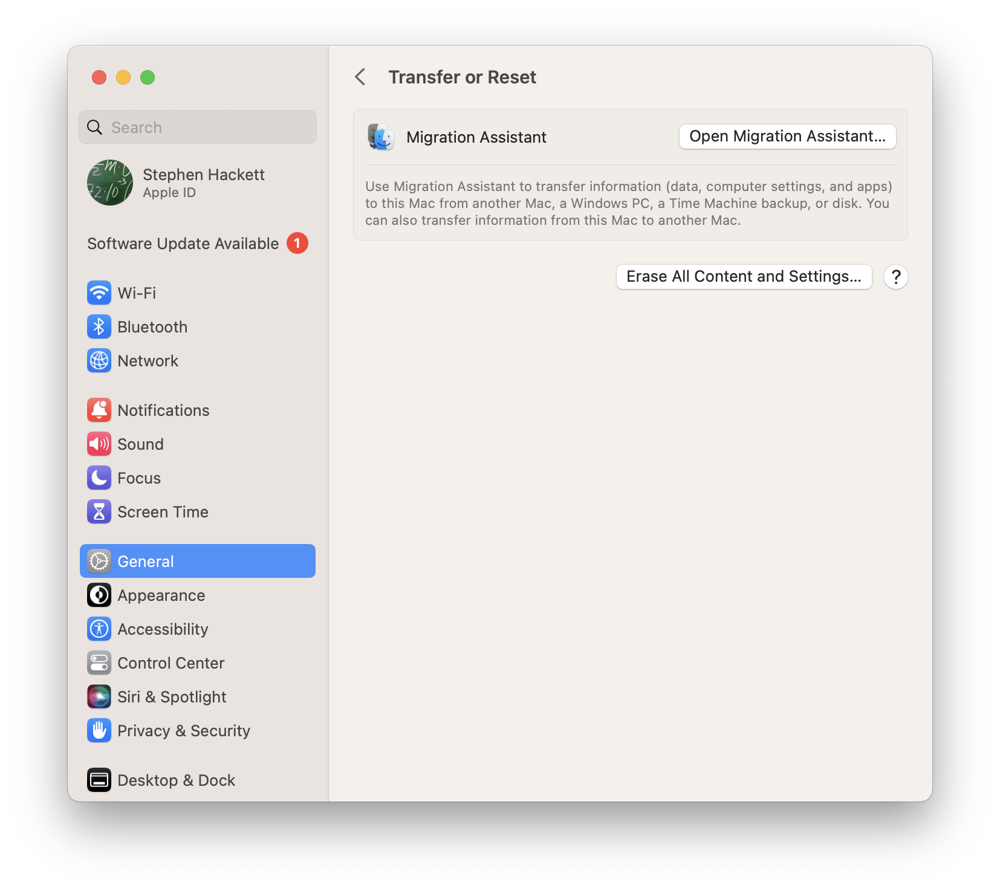Open Siri & Spotlight icon
This screenshot has height=891, width=1000.
point(99,697)
